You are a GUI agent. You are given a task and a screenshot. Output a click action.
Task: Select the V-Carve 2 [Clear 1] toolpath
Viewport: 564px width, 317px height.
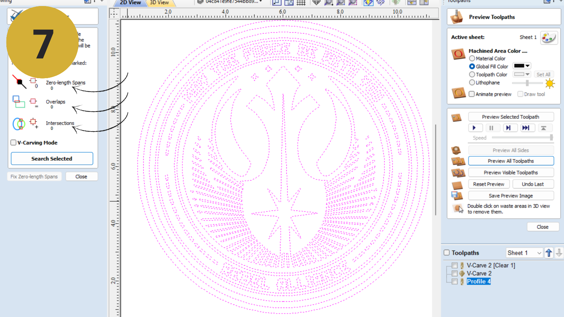491,265
